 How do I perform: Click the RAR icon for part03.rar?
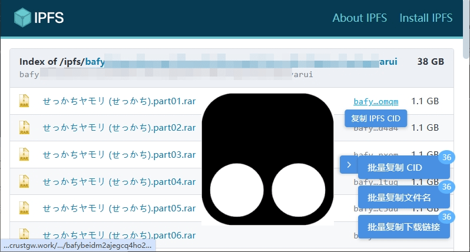[24, 154]
